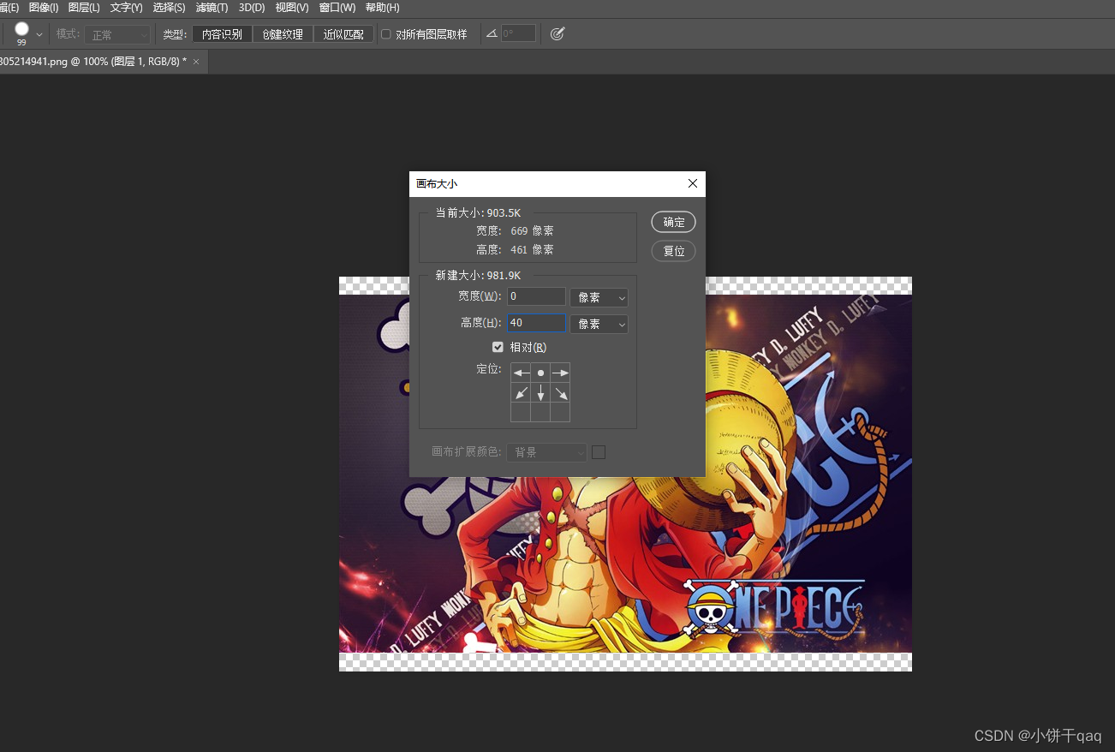This screenshot has height=752, width=1115.
Task: Open the 图像(I) menu
Action: click(x=44, y=8)
